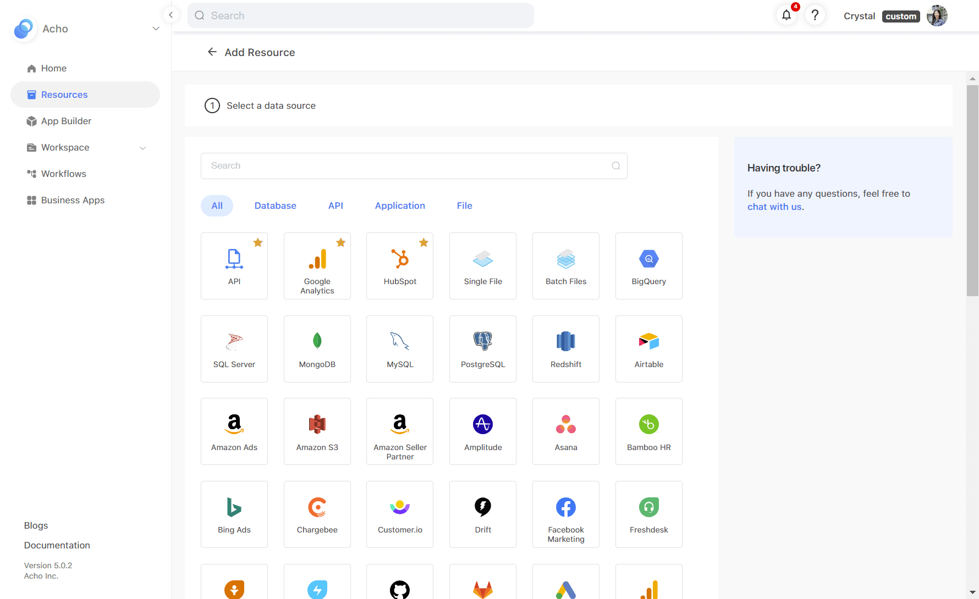Select the MongoDB connector
The width and height of the screenshot is (979, 599).
[317, 349]
